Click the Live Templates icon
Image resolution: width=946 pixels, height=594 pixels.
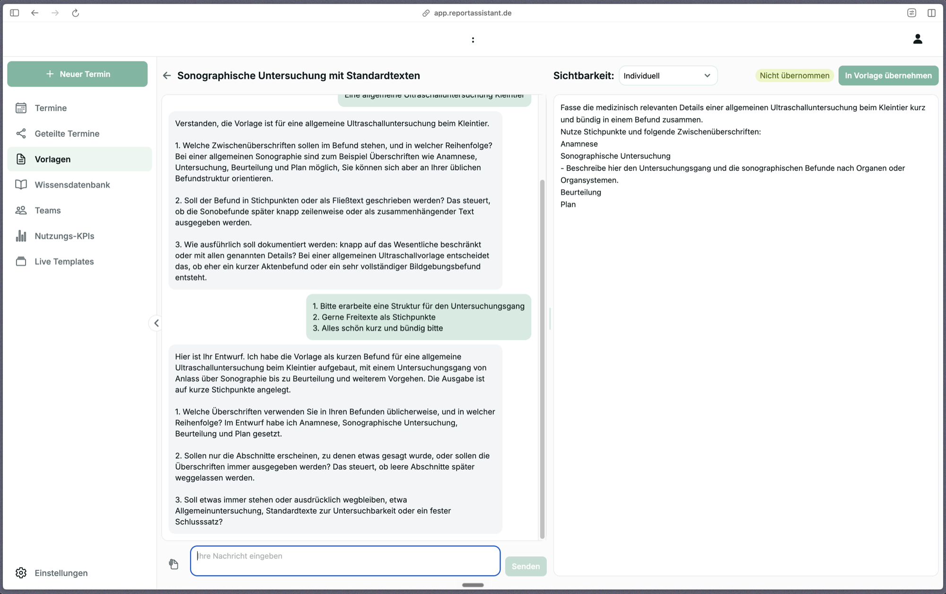(21, 261)
